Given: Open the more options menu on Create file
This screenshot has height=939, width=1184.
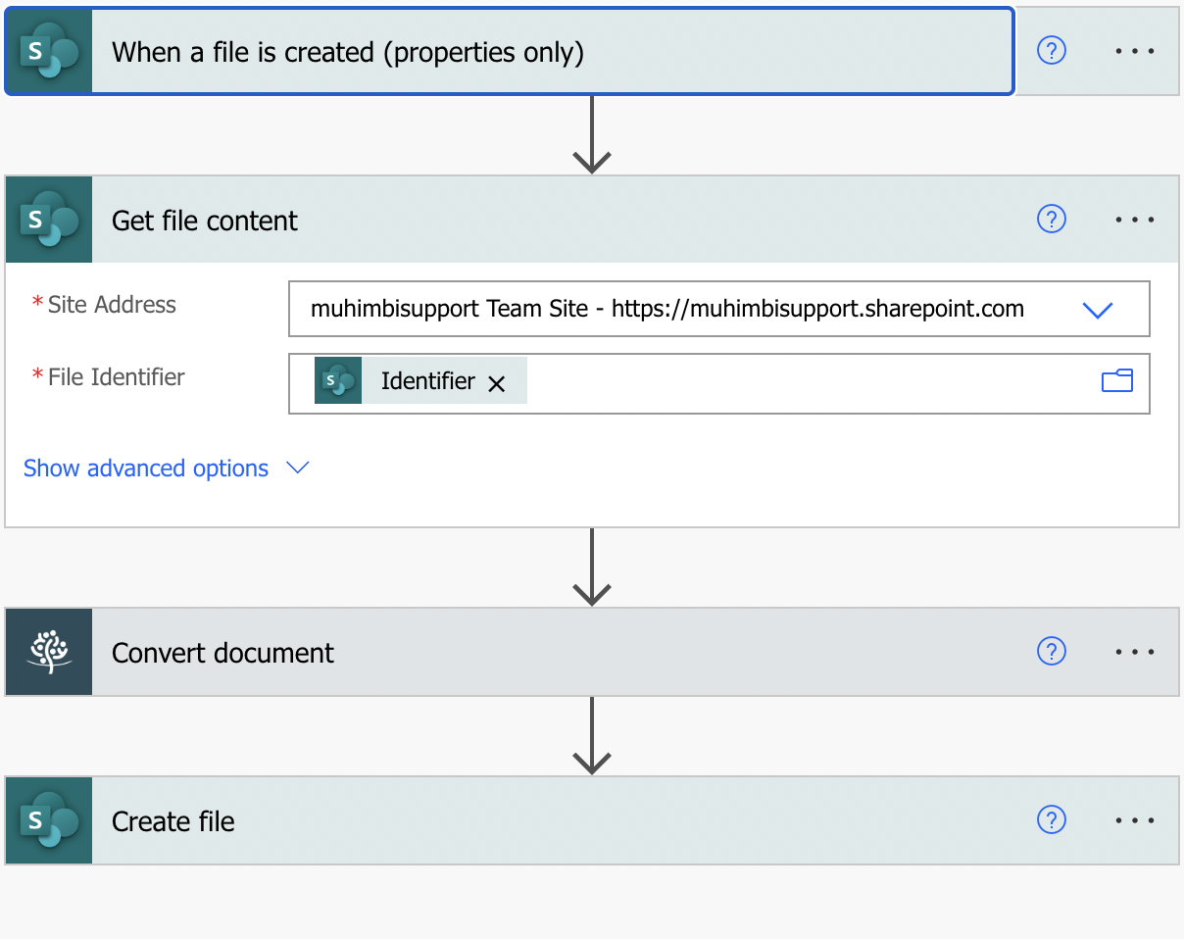Looking at the screenshot, I should [x=1135, y=820].
